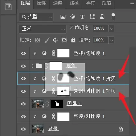Lock image pixels brush icon
This screenshot has height=136, width=136.
(47, 40)
